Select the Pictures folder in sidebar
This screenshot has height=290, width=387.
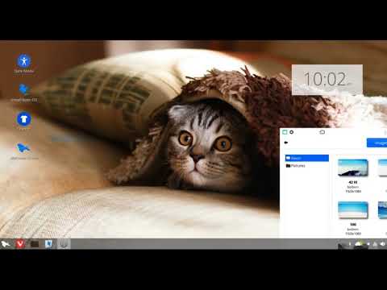coord(296,166)
